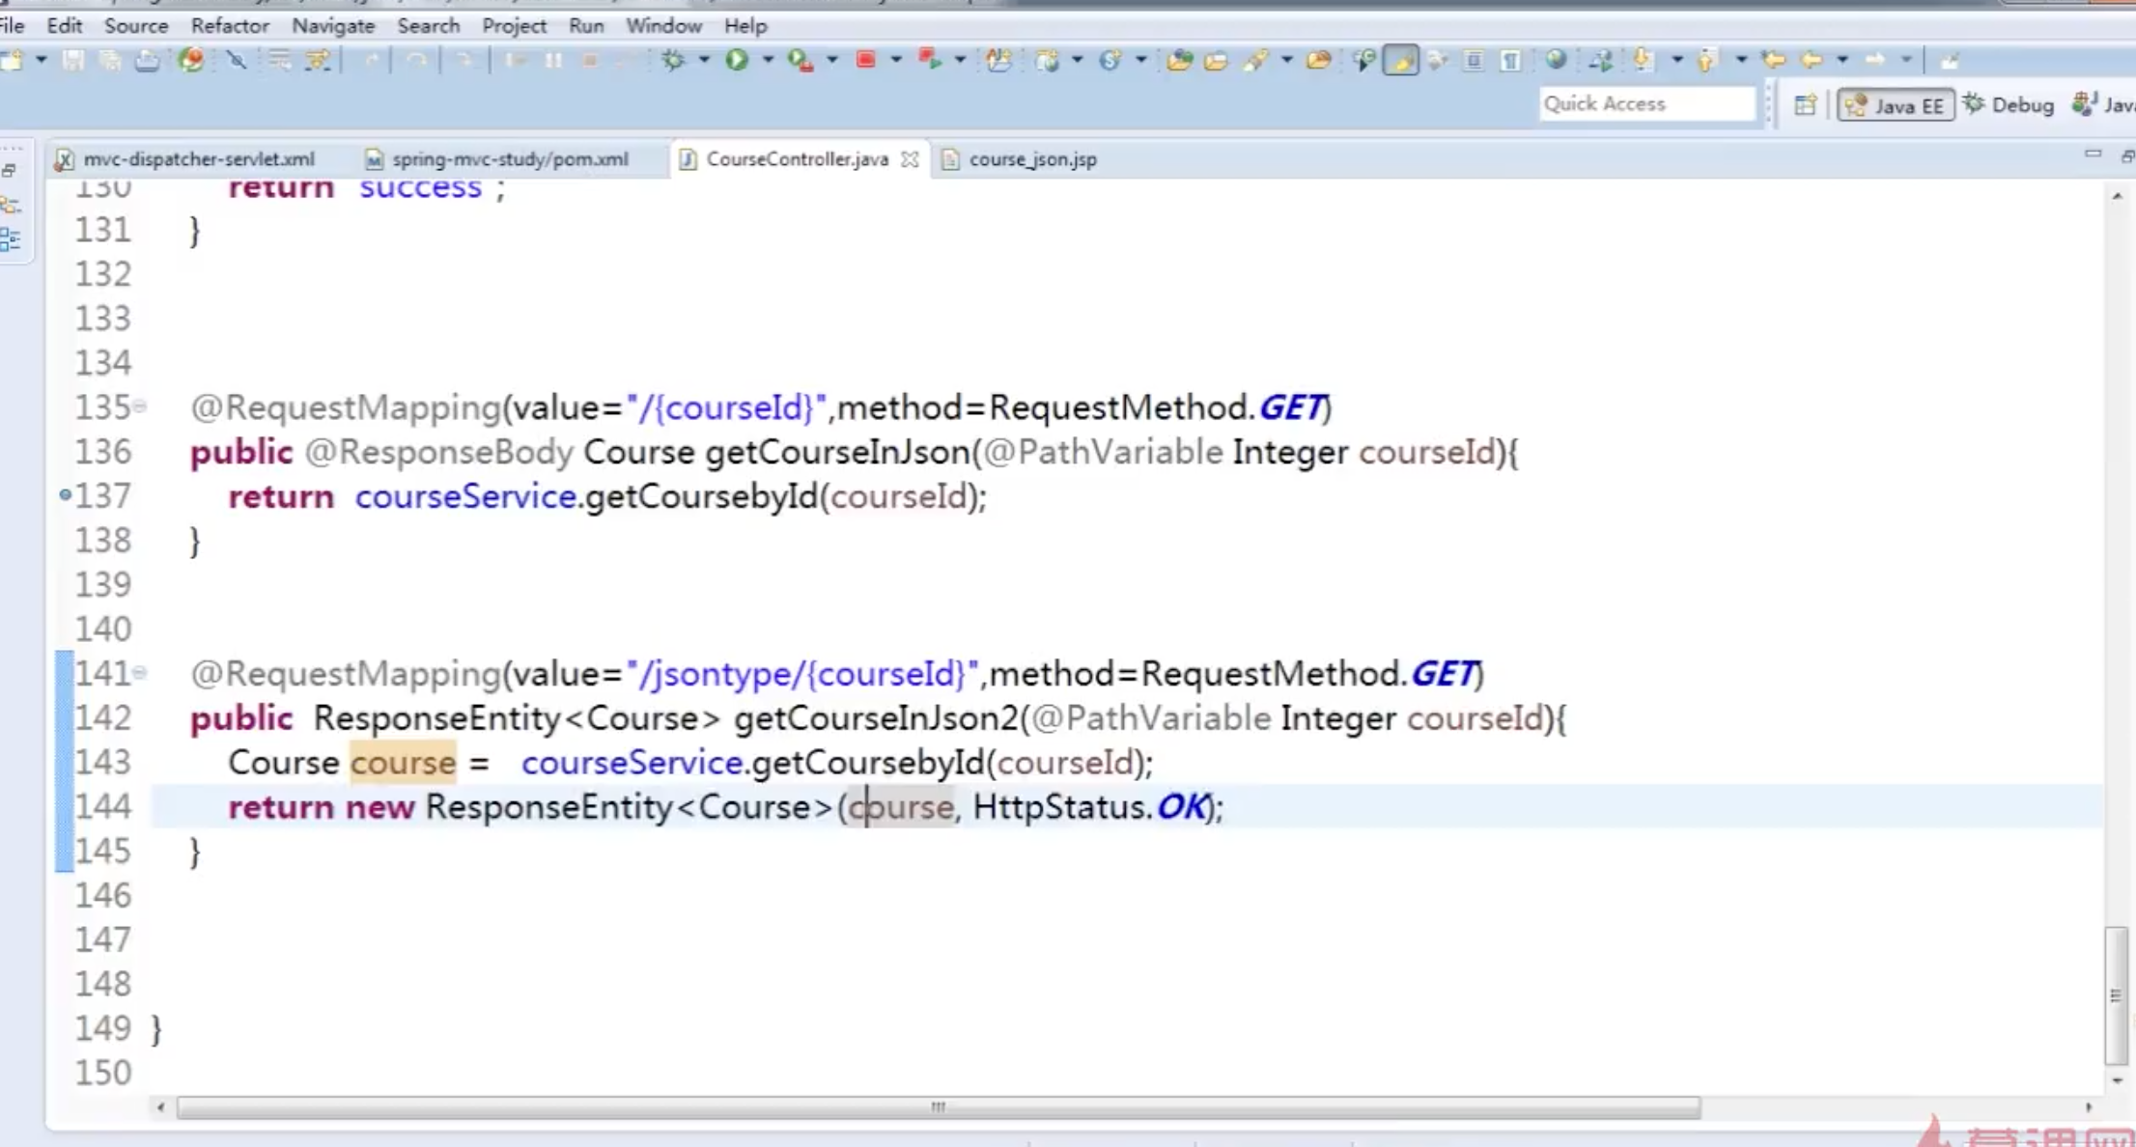Click '@ResponseBody' annotation on line 136
This screenshot has width=2136, height=1147.
pyautogui.click(x=439, y=452)
